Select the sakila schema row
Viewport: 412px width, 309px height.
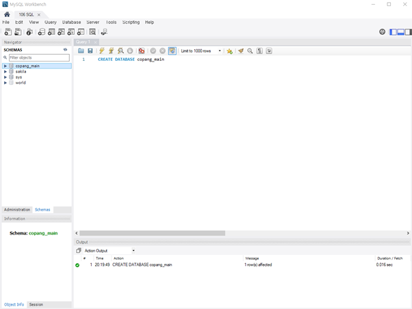[x=37, y=71]
